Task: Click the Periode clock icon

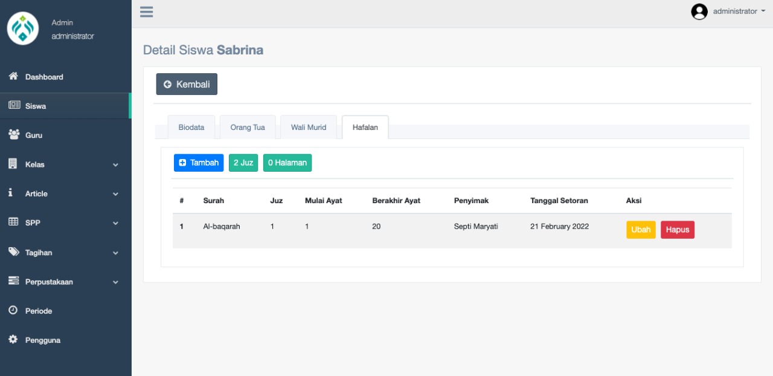Action: click(13, 310)
